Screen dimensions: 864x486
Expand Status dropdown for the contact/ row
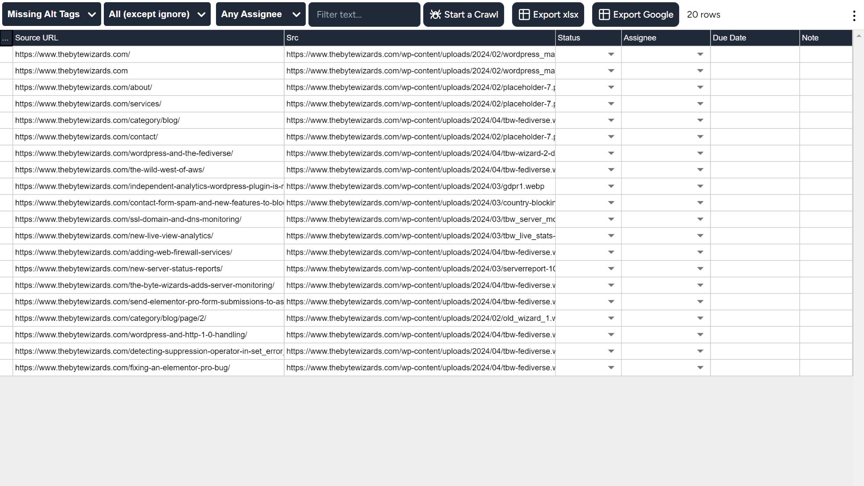click(x=611, y=137)
